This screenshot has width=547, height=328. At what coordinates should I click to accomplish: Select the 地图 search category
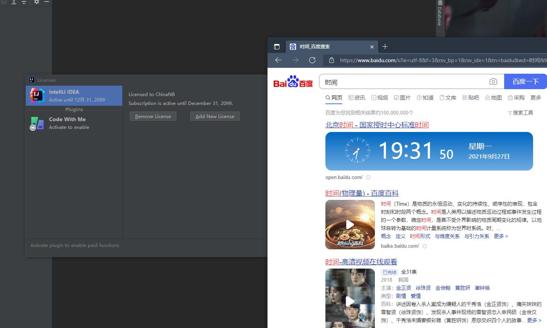tap(493, 98)
